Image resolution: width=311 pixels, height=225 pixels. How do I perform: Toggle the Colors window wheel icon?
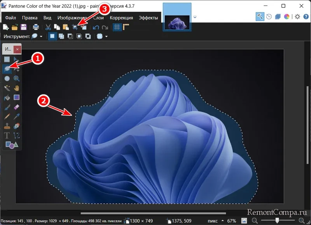pyautogui.click(x=287, y=17)
